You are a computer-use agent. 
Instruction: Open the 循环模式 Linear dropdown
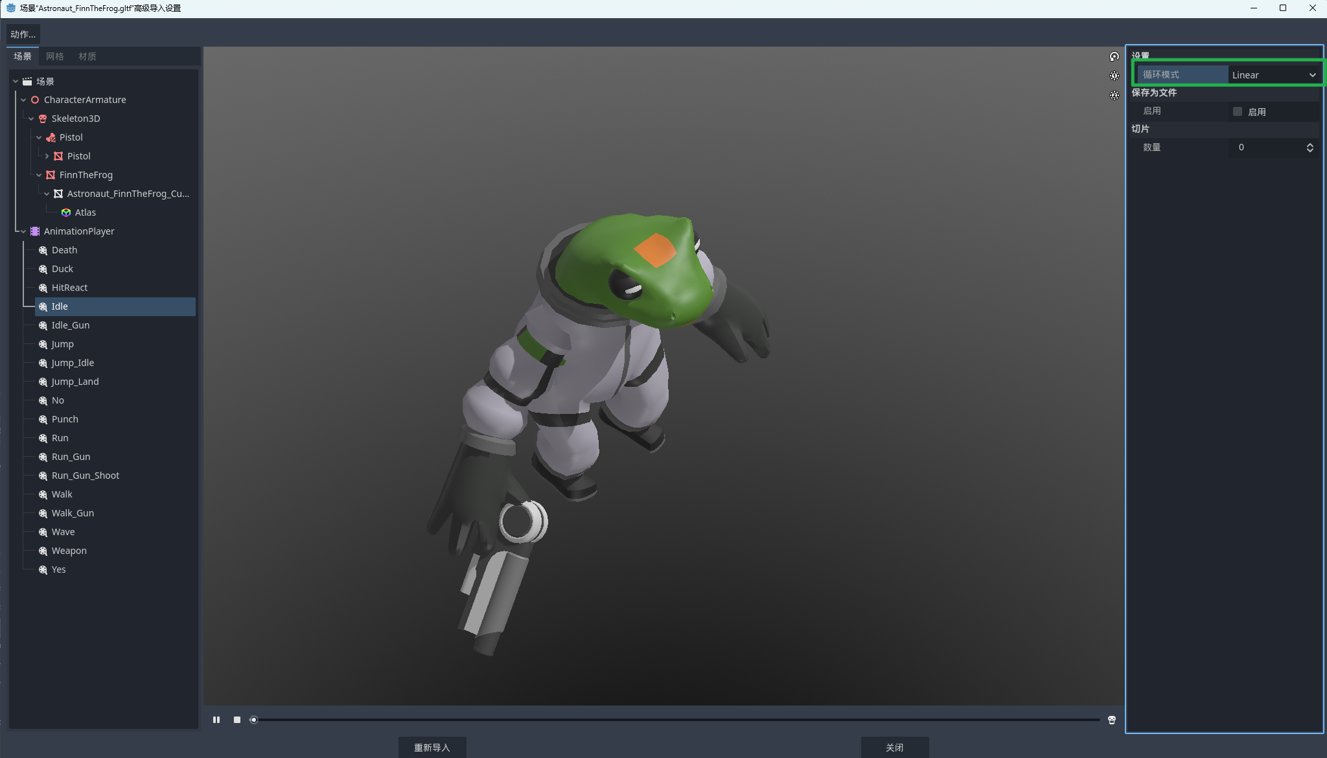click(1273, 75)
